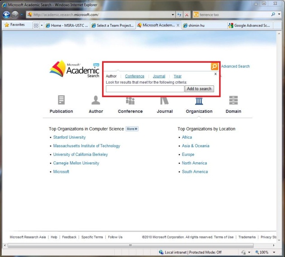Screen dimensions: 285x257
Task: Open Massachusetts Institute of Technology link
Action: point(87,146)
